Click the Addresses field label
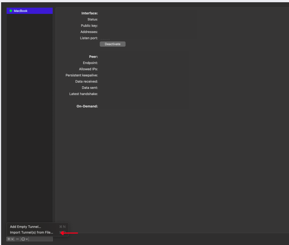The height and width of the screenshot is (245, 289). [89, 32]
